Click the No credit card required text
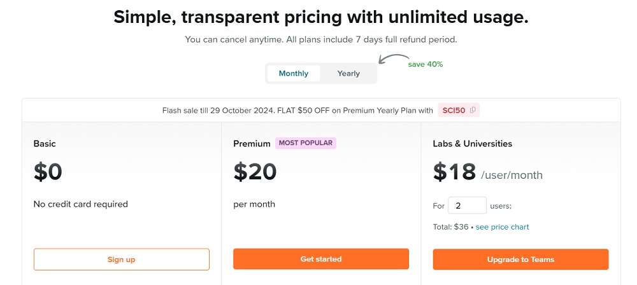 coord(80,204)
